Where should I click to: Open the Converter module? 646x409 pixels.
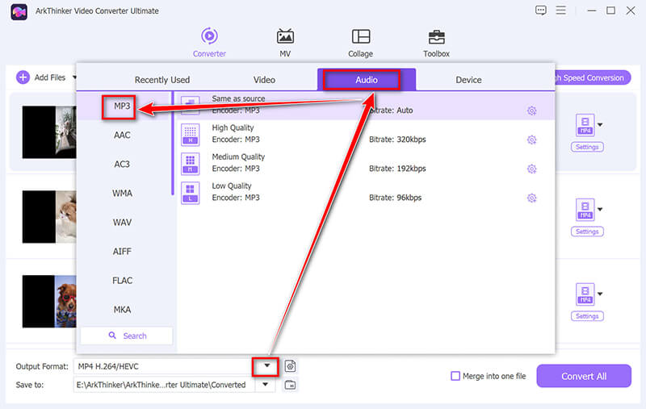point(209,42)
